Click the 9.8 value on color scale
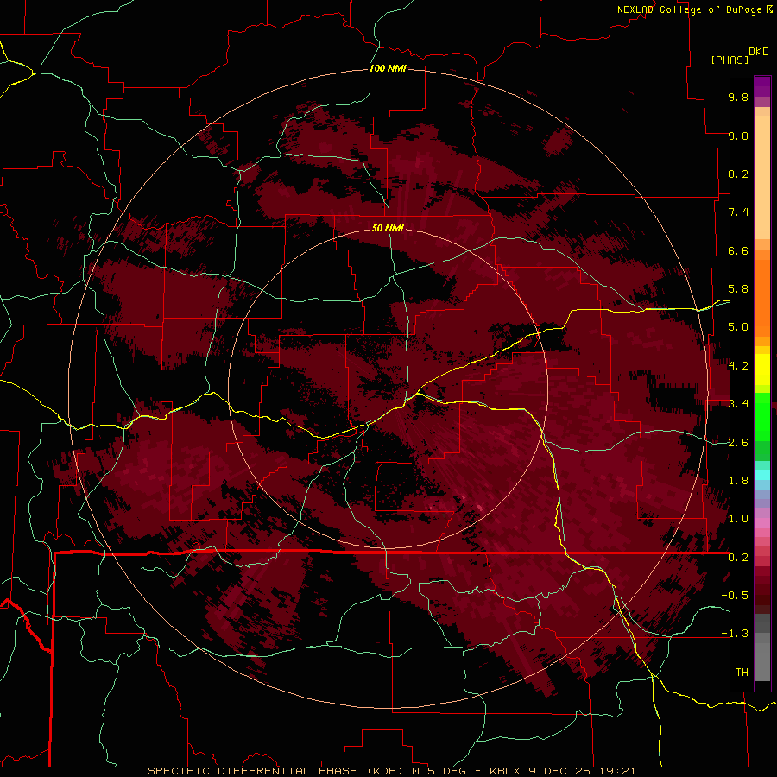The width and height of the screenshot is (777, 777). click(738, 97)
